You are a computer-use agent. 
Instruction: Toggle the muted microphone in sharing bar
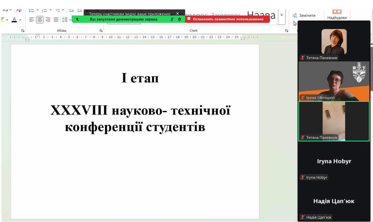point(172,19)
